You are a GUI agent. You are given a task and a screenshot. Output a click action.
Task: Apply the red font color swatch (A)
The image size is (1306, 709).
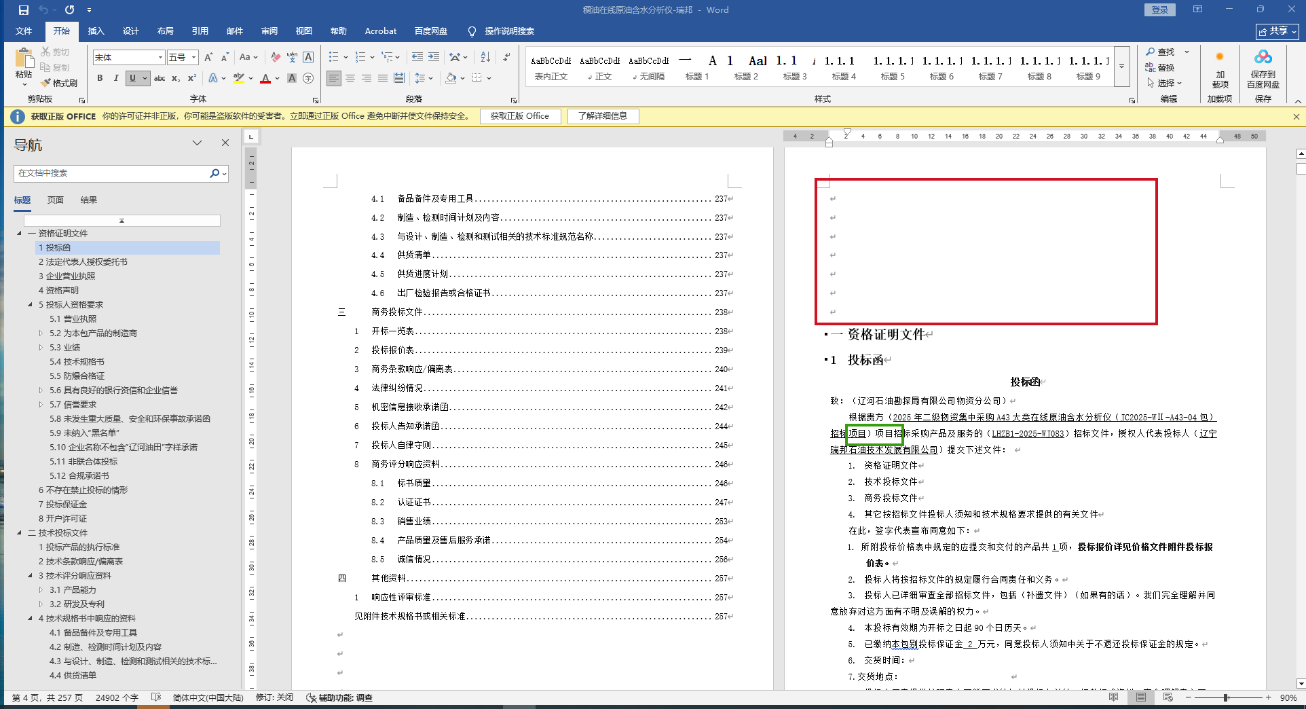coord(265,78)
